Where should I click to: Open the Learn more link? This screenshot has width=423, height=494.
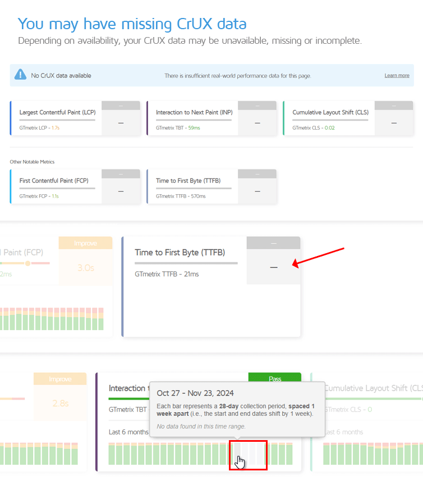[x=397, y=76]
